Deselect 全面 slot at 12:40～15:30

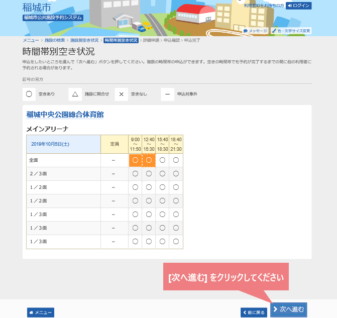(x=149, y=160)
